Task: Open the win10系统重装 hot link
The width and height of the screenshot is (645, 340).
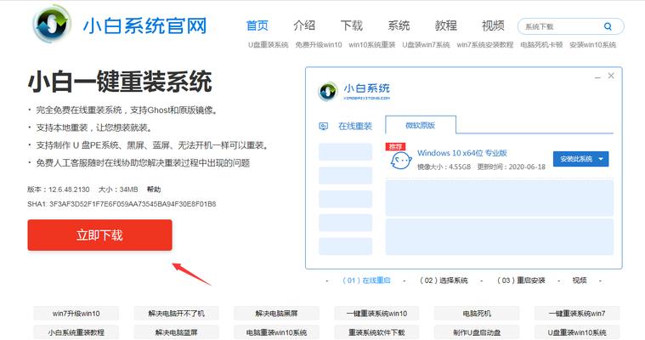Action: 372,45
